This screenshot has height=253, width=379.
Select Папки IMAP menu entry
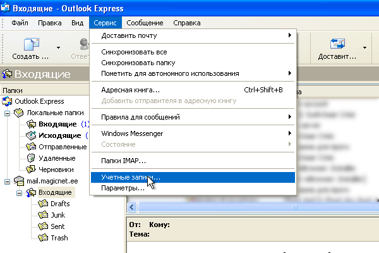click(193, 161)
